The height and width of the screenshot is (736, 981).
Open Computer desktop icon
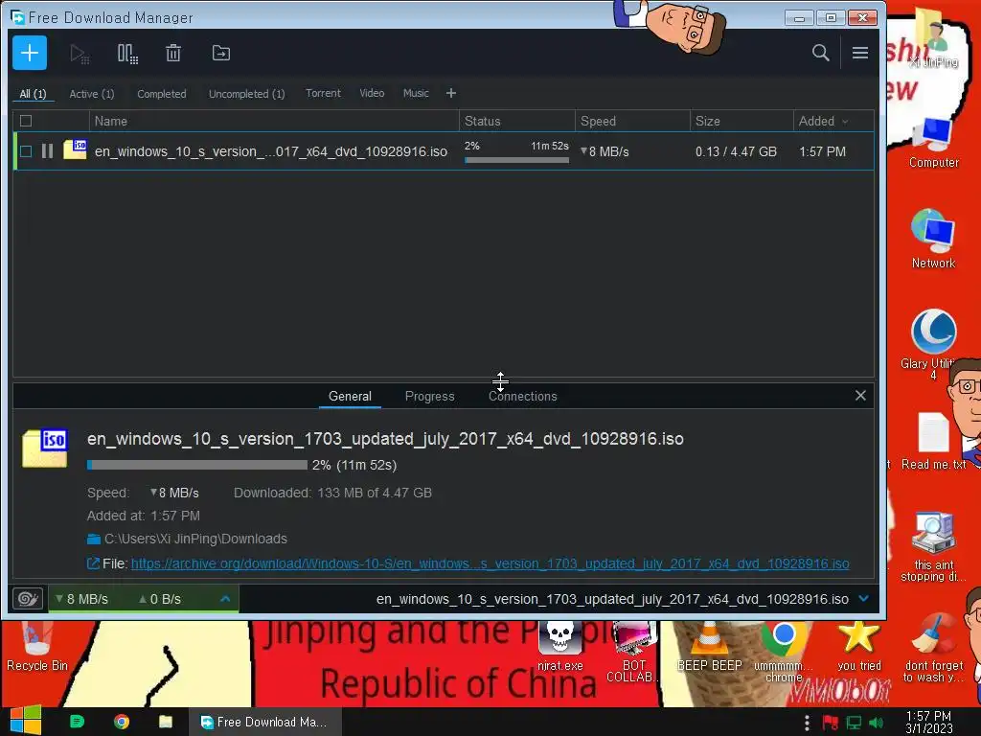pyautogui.click(x=933, y=143)
